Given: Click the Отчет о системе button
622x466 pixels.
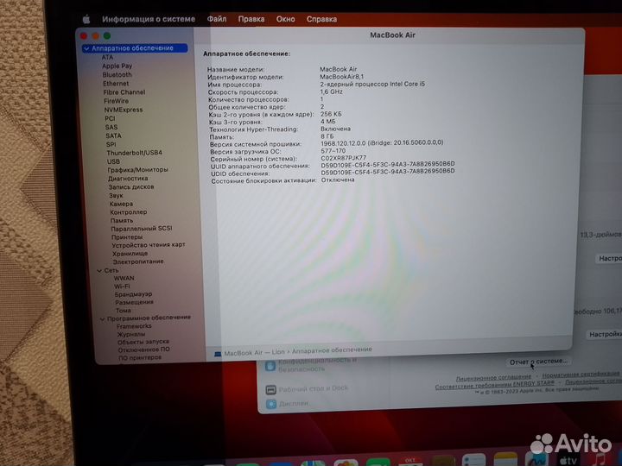Looking at the screenshot, I should (x=538, y=362).
